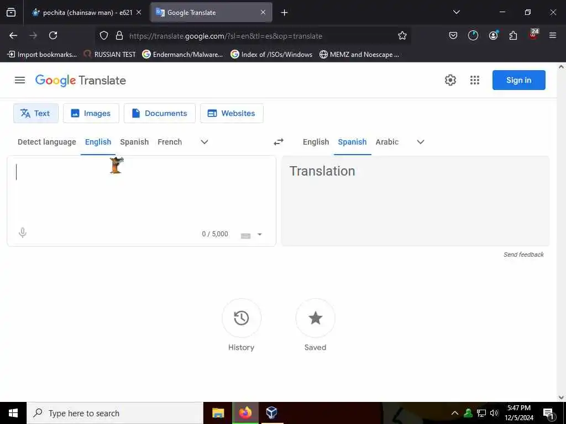Reload the current page
This screenshot has height=424, width=566.
tap(53, 35)
